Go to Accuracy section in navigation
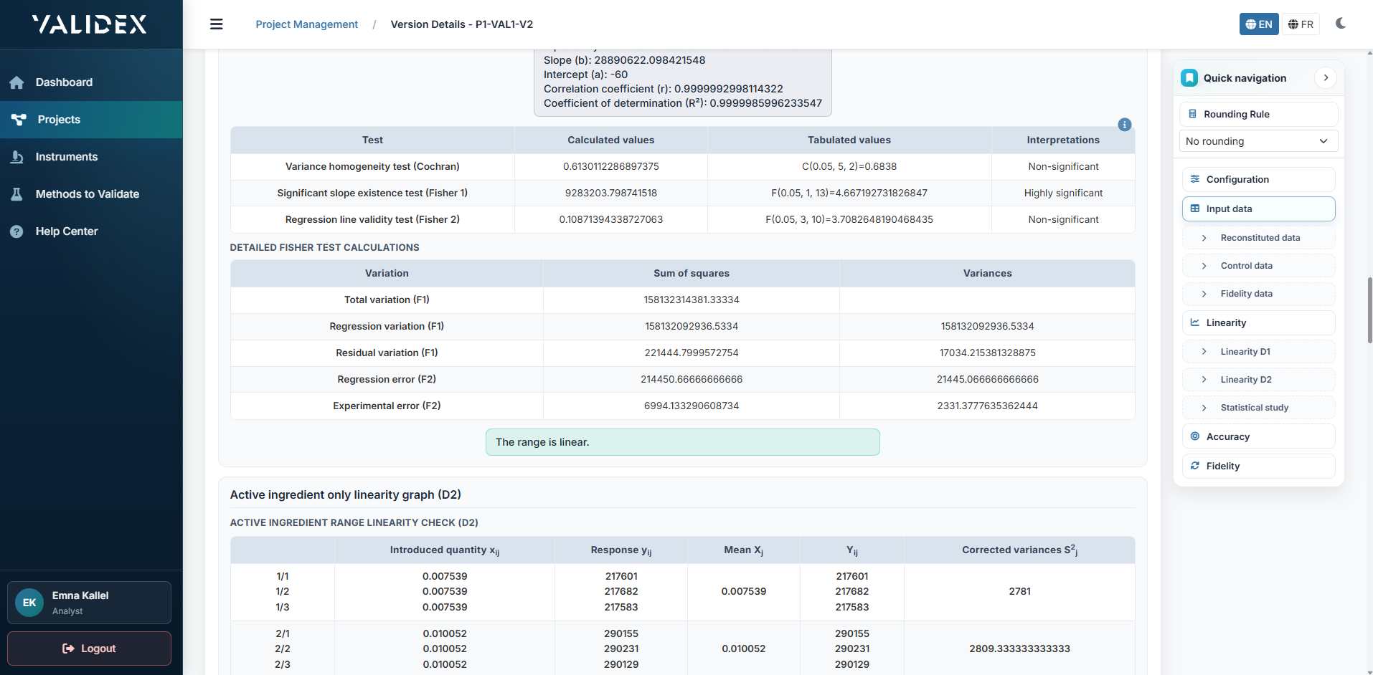Screen dimensions: 1373x675 (1258, 436)
